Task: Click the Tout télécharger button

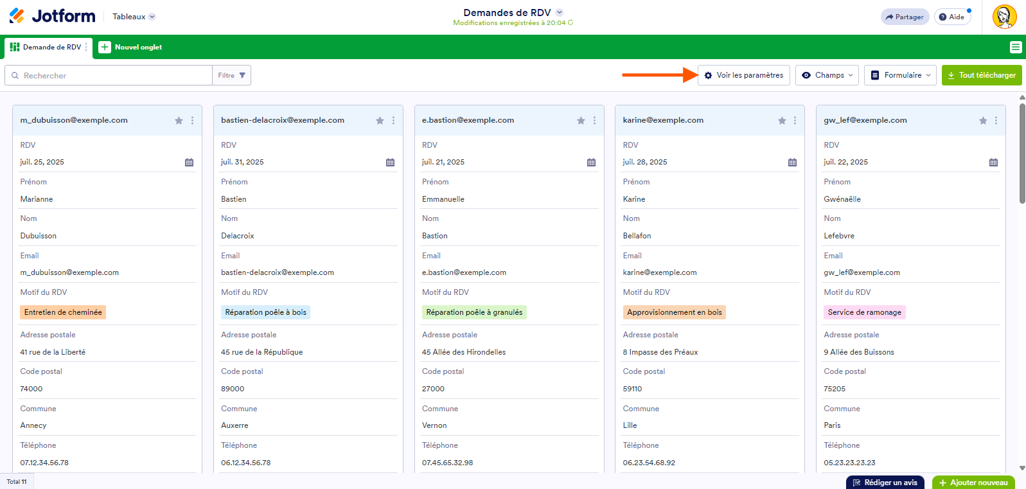Action: pyautogui.click(x=982, y=75)
